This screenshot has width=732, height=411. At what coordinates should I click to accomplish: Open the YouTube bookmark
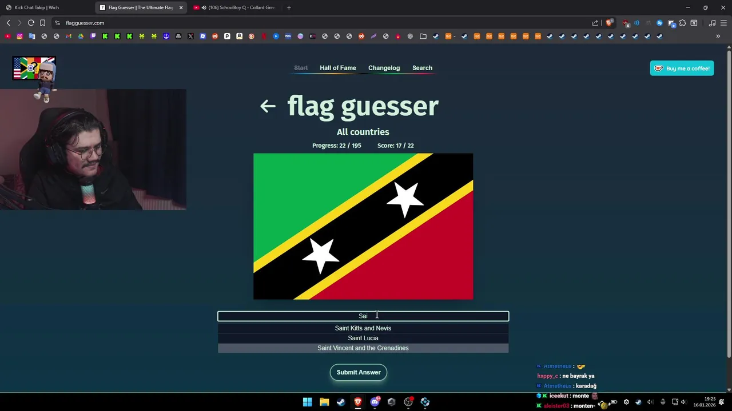point(7,36)
